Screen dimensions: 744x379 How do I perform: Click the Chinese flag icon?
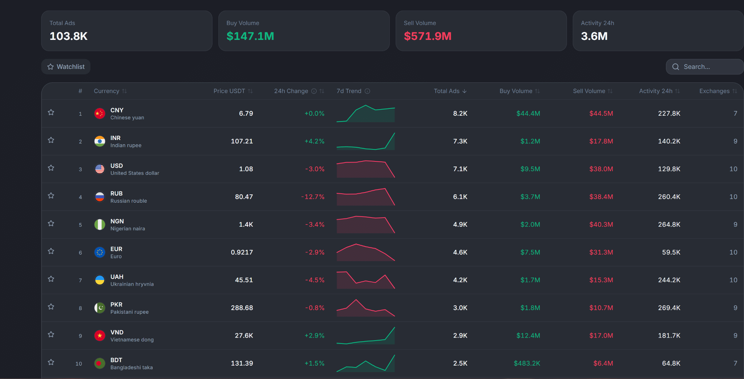pos(100,114)
